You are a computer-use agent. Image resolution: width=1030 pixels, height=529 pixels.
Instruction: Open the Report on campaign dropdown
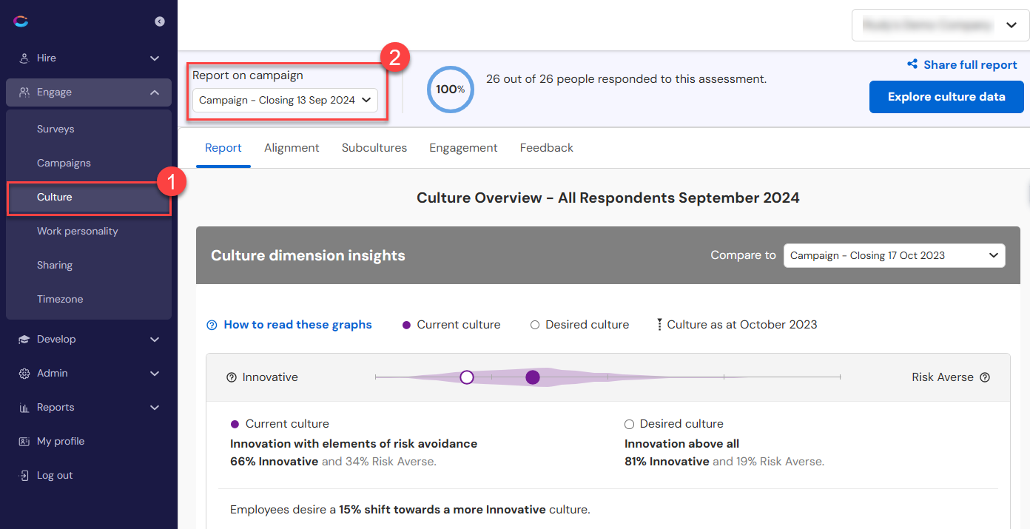click(x=285, y=101)
